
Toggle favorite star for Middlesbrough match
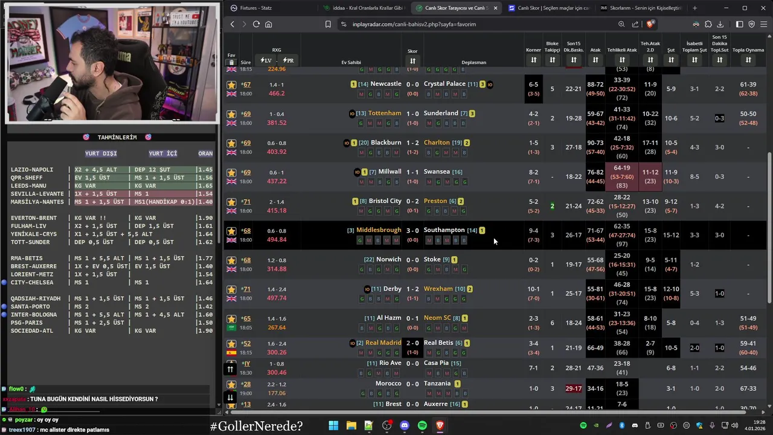[x=231, y=231]
